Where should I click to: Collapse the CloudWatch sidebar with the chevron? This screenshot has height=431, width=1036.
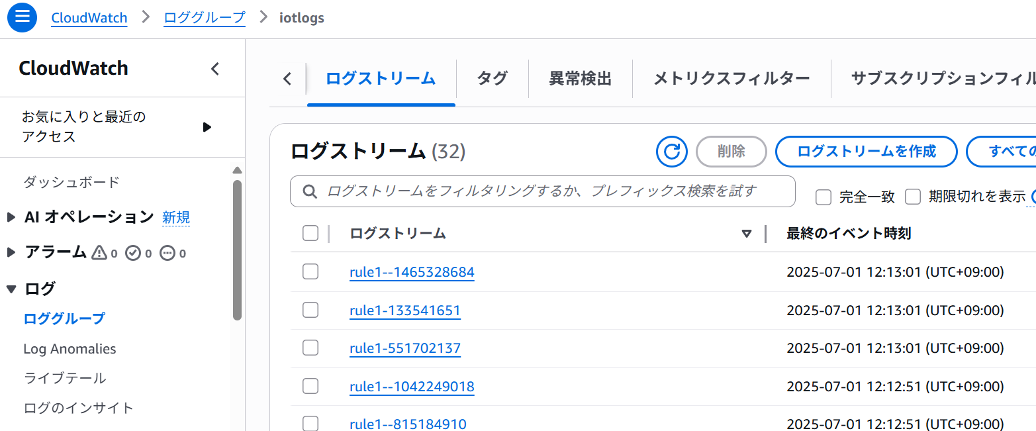point(215,69)
